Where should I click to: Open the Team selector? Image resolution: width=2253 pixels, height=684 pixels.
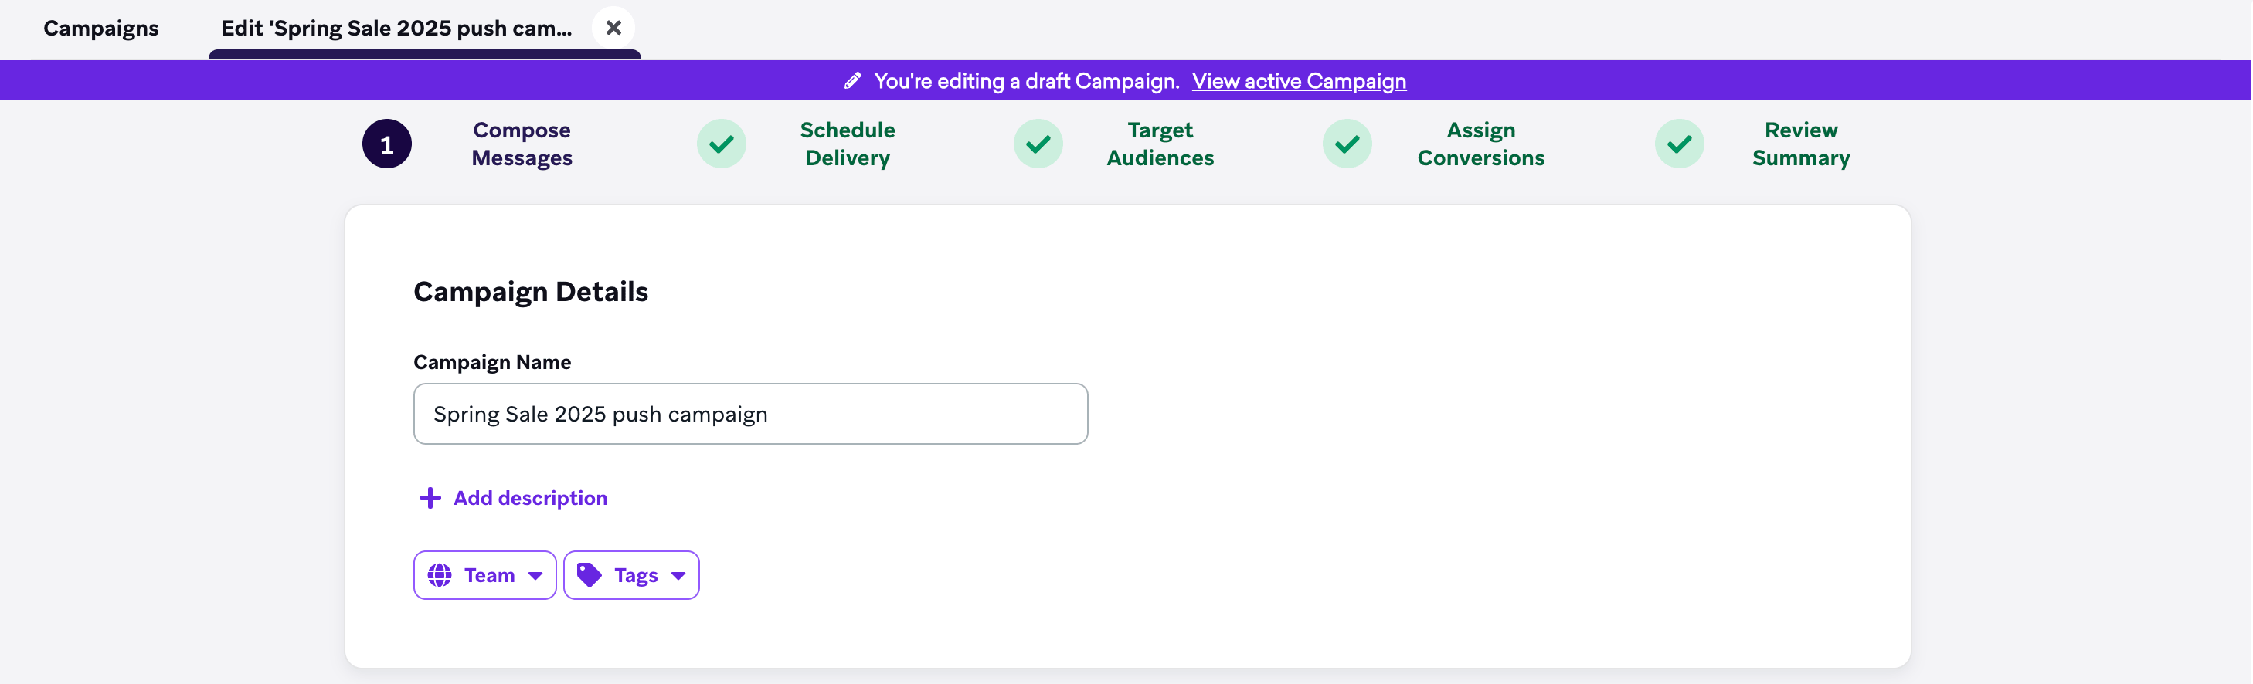coord(484,575)
